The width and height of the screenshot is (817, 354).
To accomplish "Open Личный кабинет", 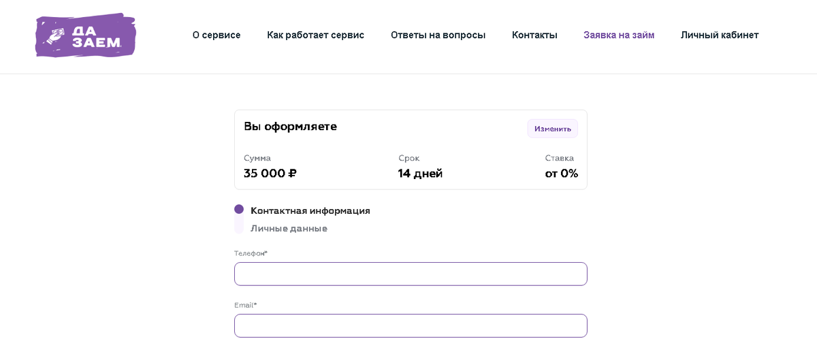I will click(x=719, y=35).
